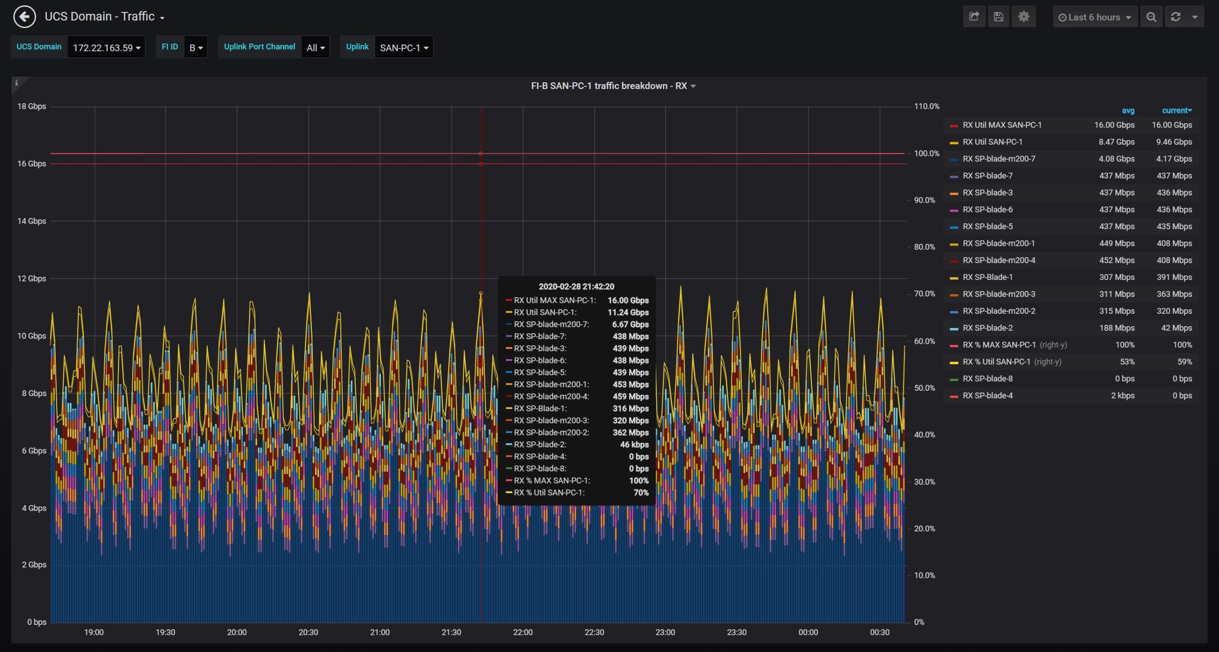Toggle RX SP-blade-m200-1 series in legend
Viewport: 1219px width, 652px height.
pos(999,243)
